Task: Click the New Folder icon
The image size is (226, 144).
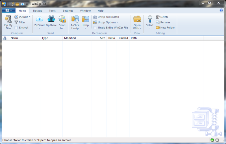Action: point(158,28)
